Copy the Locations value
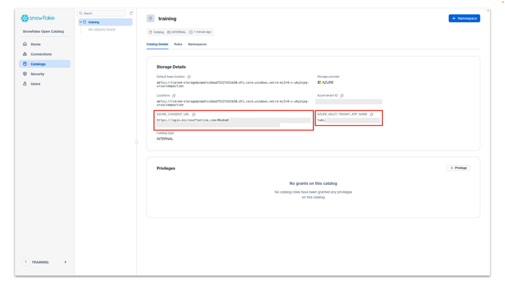This screenshot has height=284, width=505. 174,96
